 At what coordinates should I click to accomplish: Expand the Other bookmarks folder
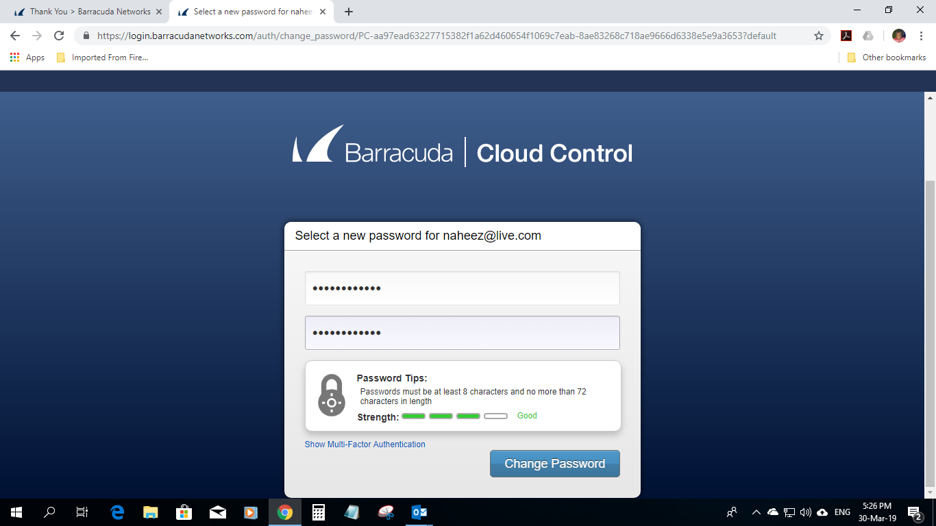point(887,58)
